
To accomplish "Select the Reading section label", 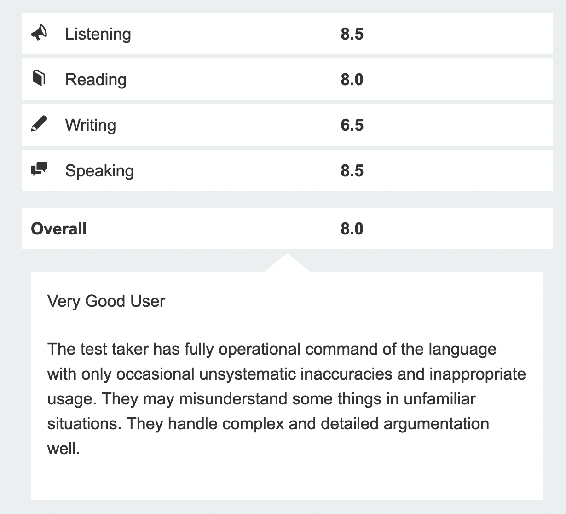I will tap(96, 80).
